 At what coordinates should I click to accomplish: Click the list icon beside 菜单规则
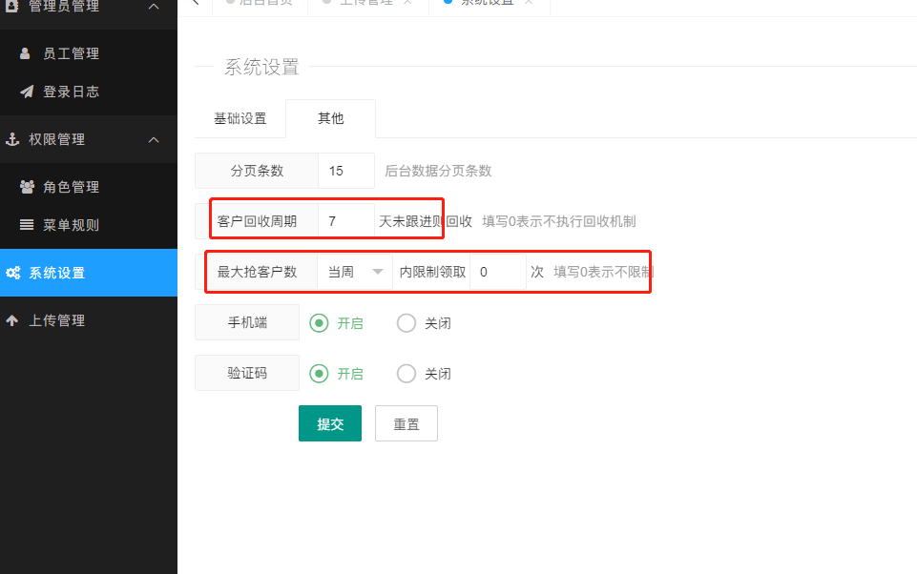[27, 225]
